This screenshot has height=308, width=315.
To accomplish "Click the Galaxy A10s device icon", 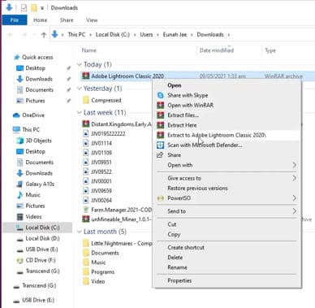I will (x=19, y=184).
